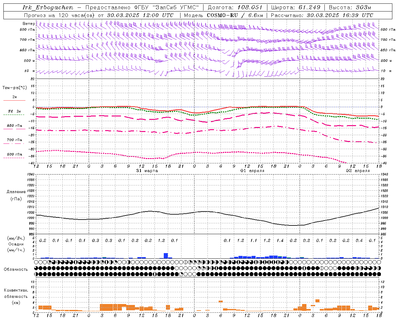This screenshot has width=397, height=318.
Task: Click the longitude value 108.051
Action: (x=250, y=7)
